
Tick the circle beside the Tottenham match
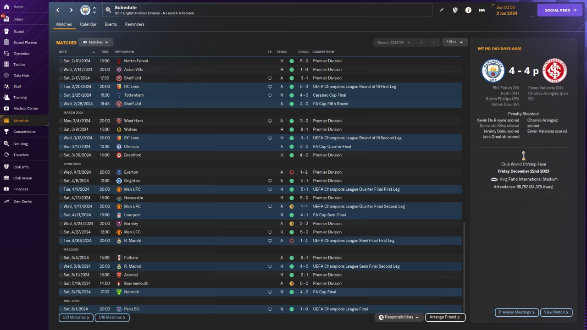[x=61, y=95]
